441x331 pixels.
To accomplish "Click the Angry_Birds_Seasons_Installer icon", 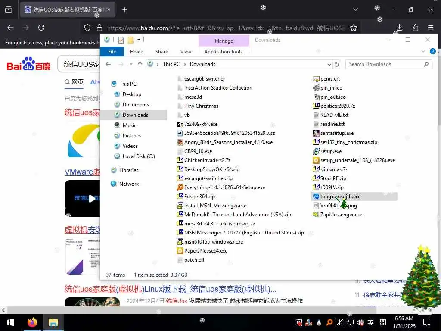I will click(180, 142).
